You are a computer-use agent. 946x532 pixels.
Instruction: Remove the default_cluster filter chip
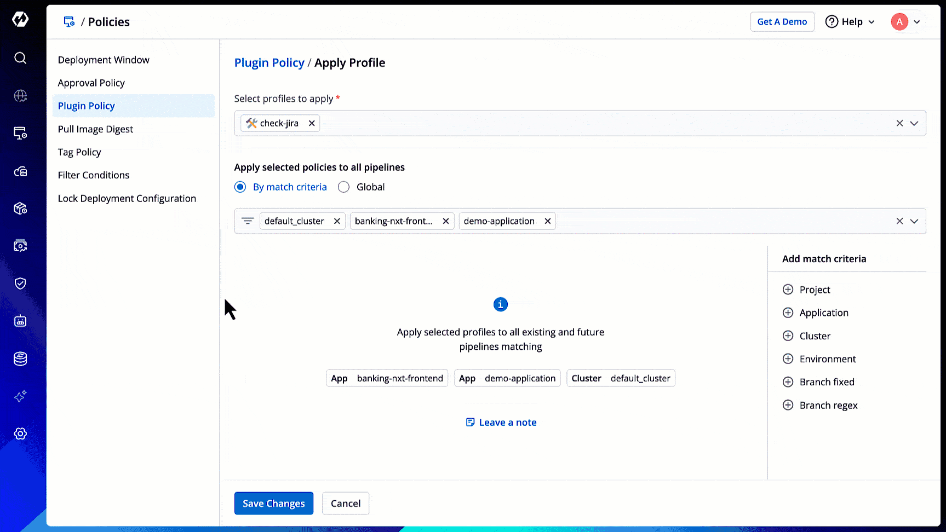tap(337, 221)
